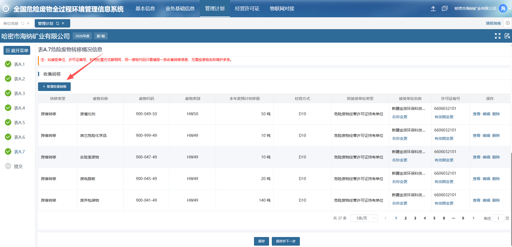Viewport: 512px width, 247px height.
Task: Refresh the 管理计划 tab using its reload icon
Action: point(57,23)
